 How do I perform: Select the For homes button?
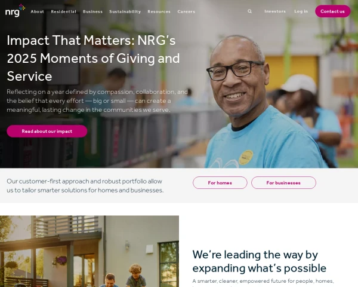pyautogui.click(x=220, y=182)
